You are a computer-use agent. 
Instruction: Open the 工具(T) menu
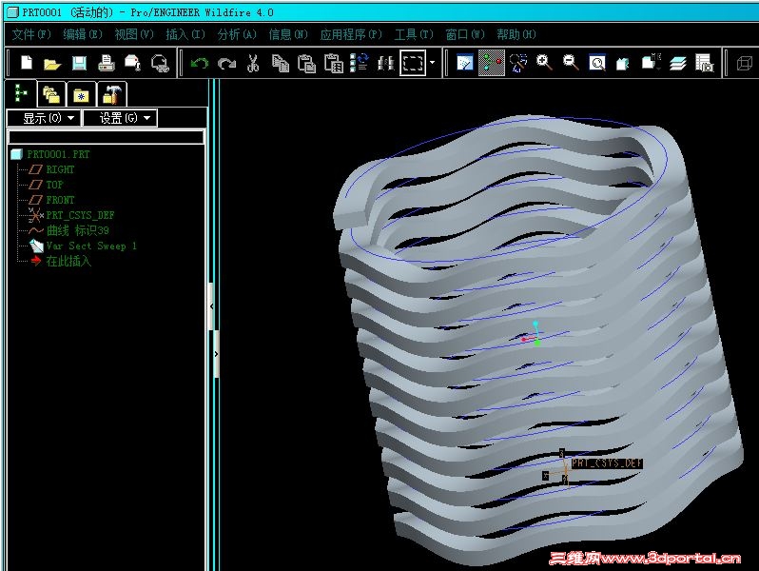pyautogui.click(x=414, y=34)
